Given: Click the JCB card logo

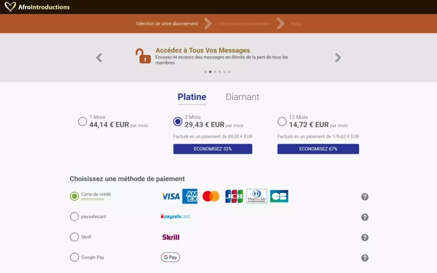Looking at the screenshot, I should click(x=234, y=197).
